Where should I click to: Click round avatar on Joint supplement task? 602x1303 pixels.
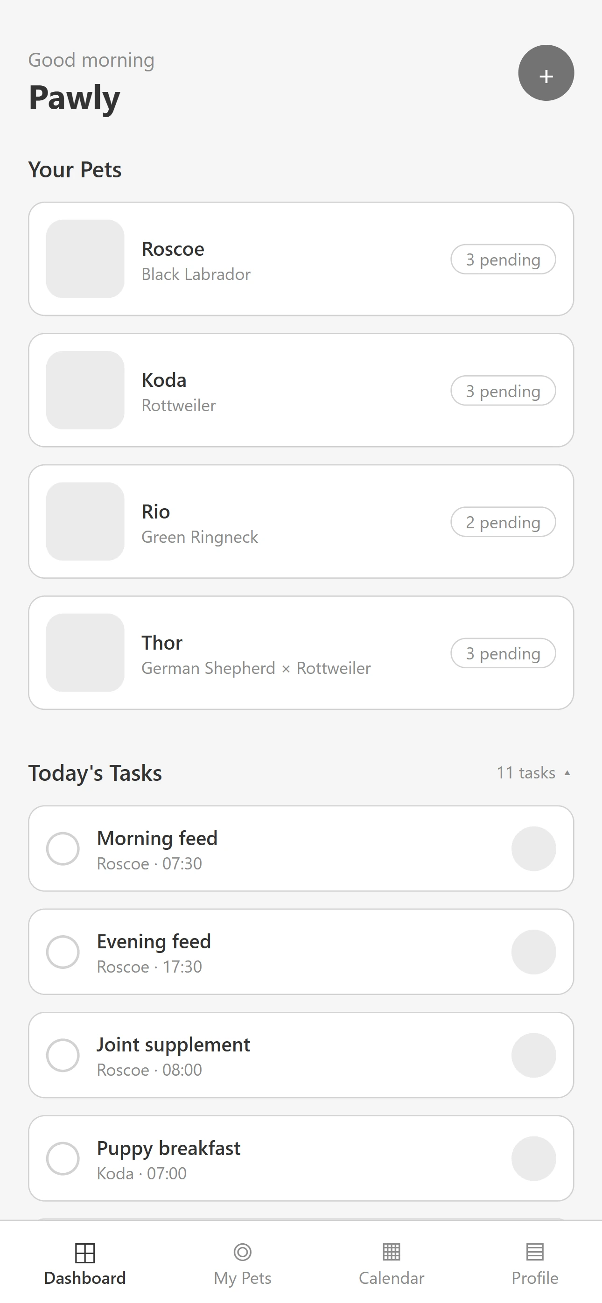tap(533, 1055)
